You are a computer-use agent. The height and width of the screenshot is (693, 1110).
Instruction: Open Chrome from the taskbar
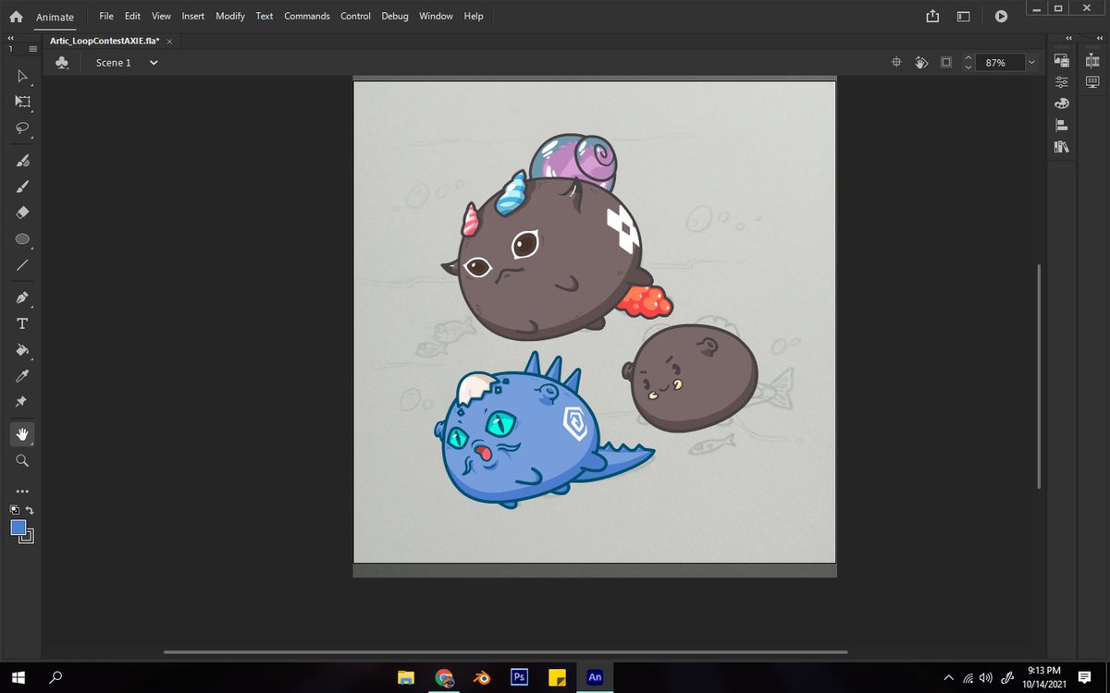[x=444, y=677]
